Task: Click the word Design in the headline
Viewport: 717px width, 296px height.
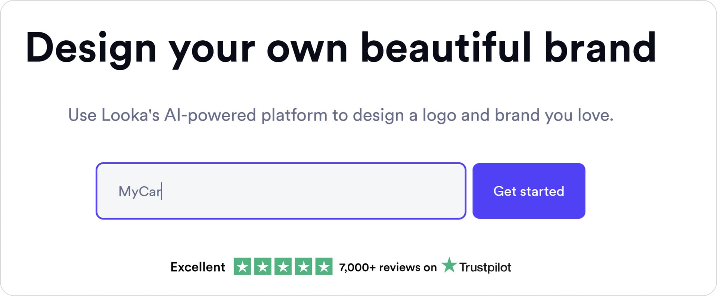Action: click(91, 49)
